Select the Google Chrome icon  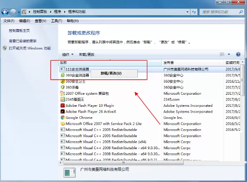pos(63,118)
